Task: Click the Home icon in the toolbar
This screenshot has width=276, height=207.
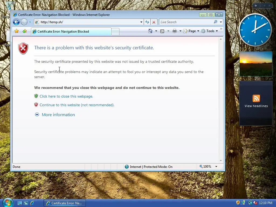Action: click(x=150, y=31)
